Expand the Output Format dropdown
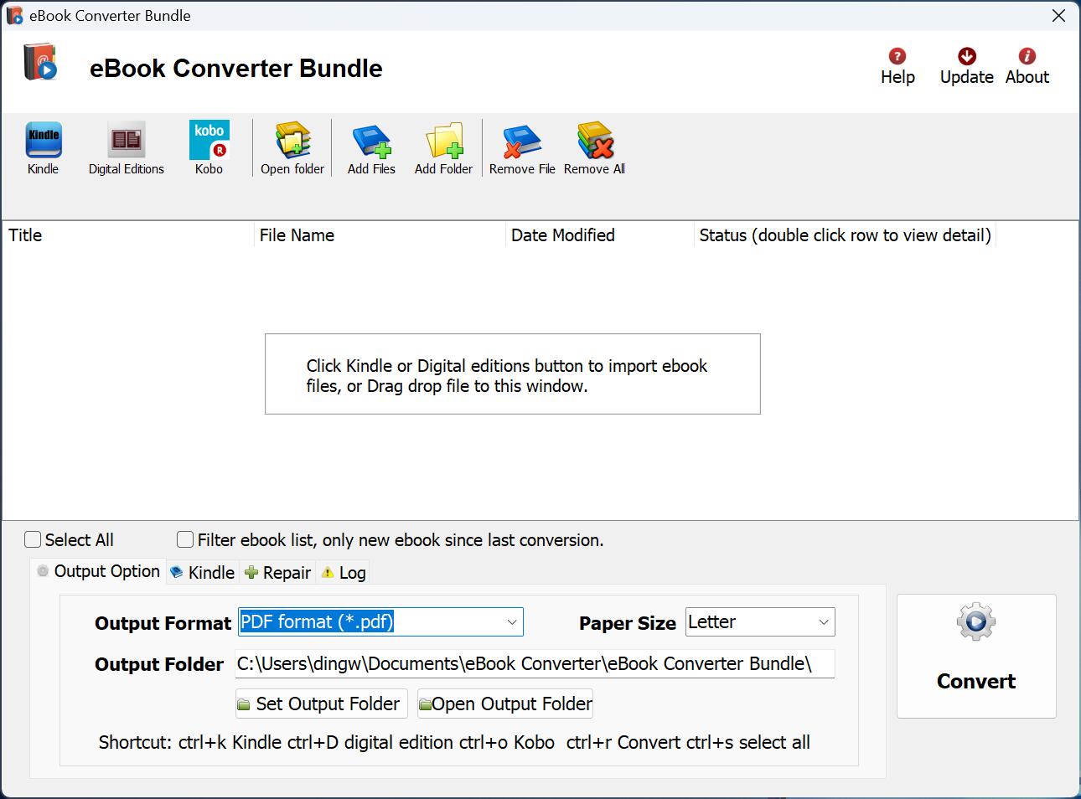This screenshot has height=799, width=1081. [x=511, y=622]
